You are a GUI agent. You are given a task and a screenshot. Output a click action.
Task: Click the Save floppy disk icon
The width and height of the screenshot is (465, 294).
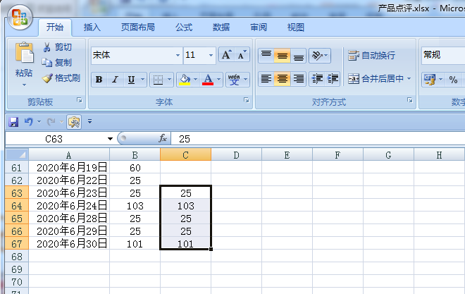tap(13, 121)
